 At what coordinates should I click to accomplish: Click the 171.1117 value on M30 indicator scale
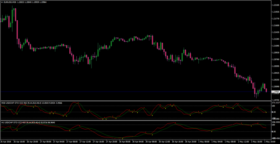click(275, 103)
